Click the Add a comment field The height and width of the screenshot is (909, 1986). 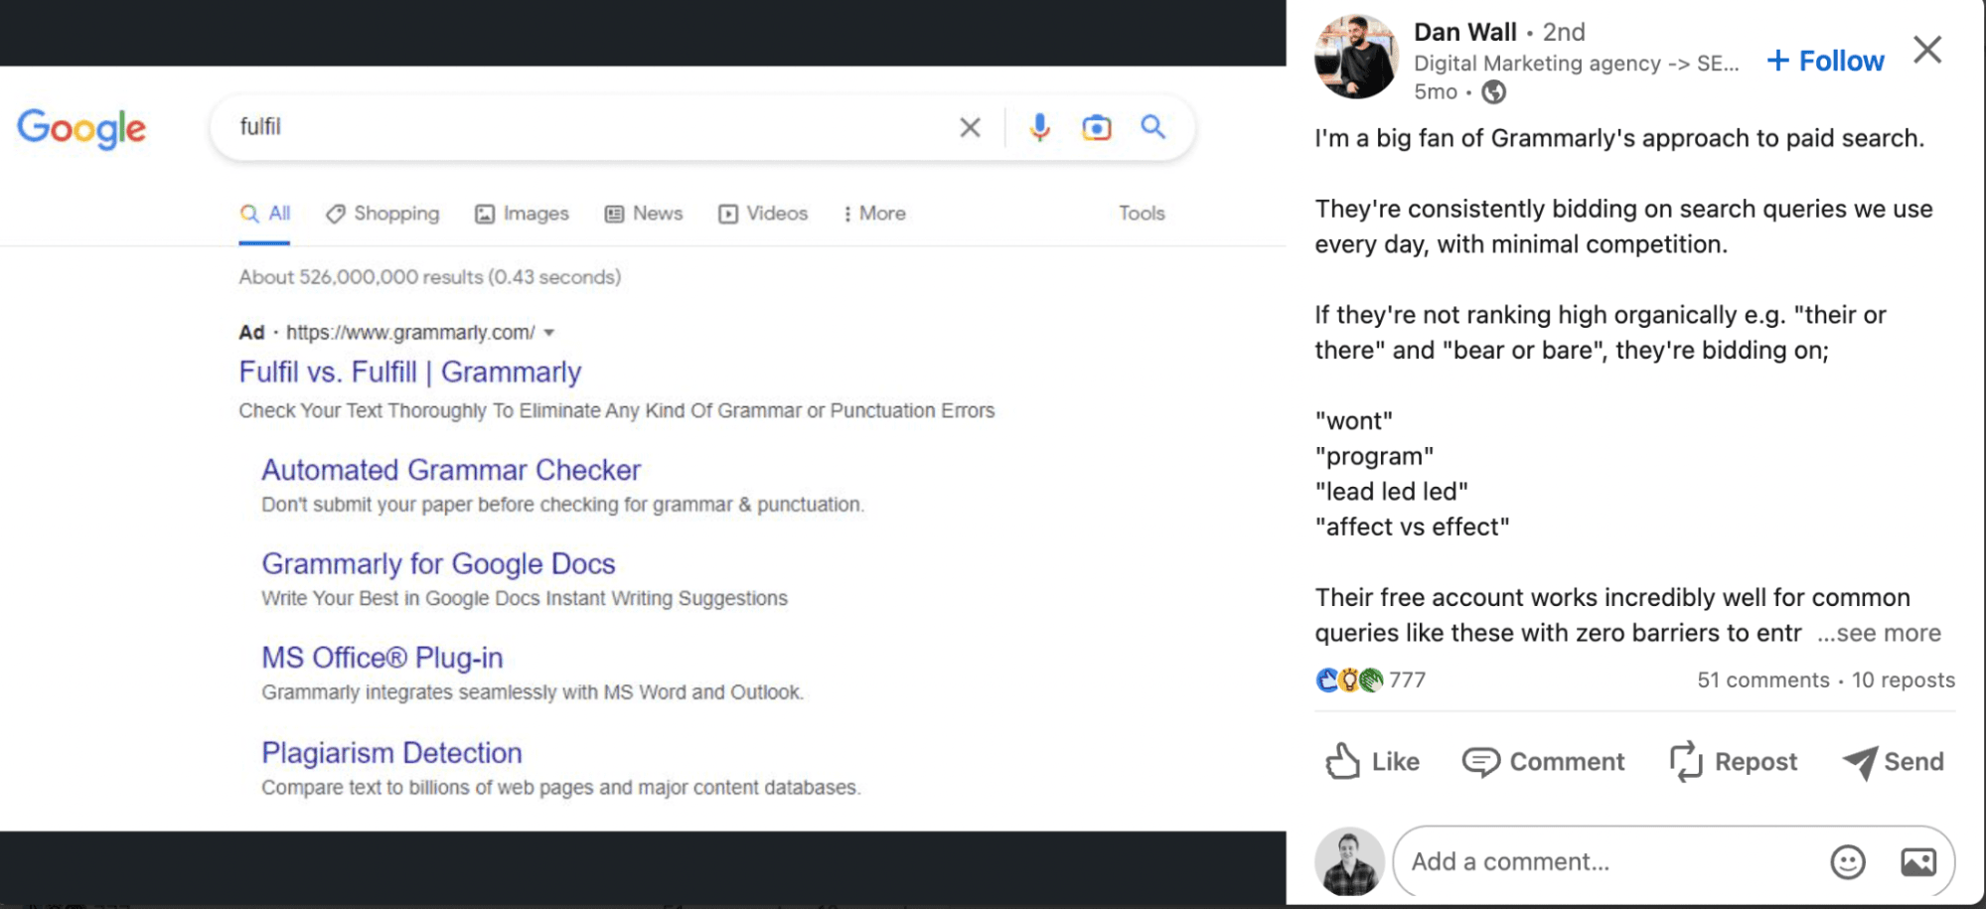[1590, 861]
